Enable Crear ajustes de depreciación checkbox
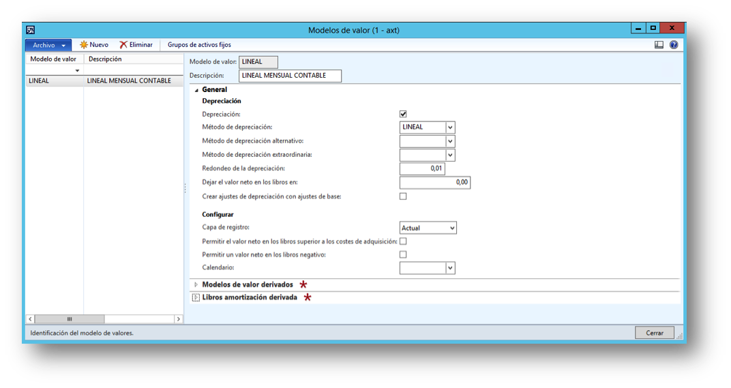The width and height of the screenshot is (731, 388). coord(403,196)
